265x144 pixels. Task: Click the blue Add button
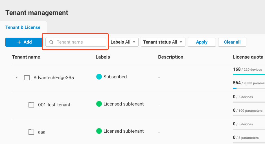(x=24, y=42)
